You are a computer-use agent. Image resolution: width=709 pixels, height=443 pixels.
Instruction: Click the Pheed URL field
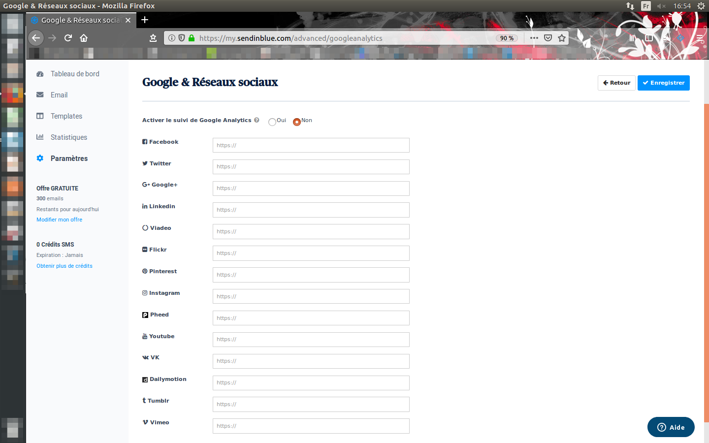click(311, 318)
